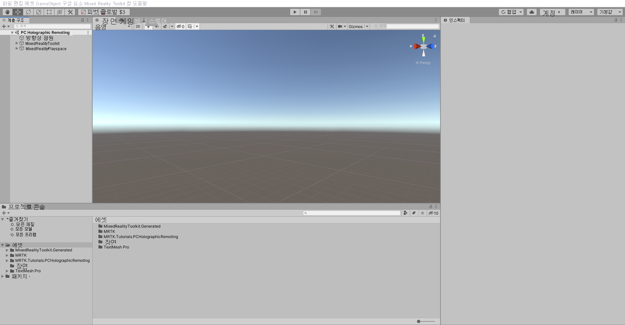Select the Rect tool
Viewport: 625px width, 325px height.
[x=49, y=12]
